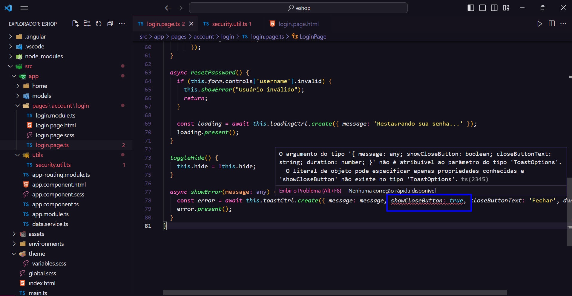This screenshot has height=296, width=572.
Task: Run the file with the play icon
Action: coord(539,24)
